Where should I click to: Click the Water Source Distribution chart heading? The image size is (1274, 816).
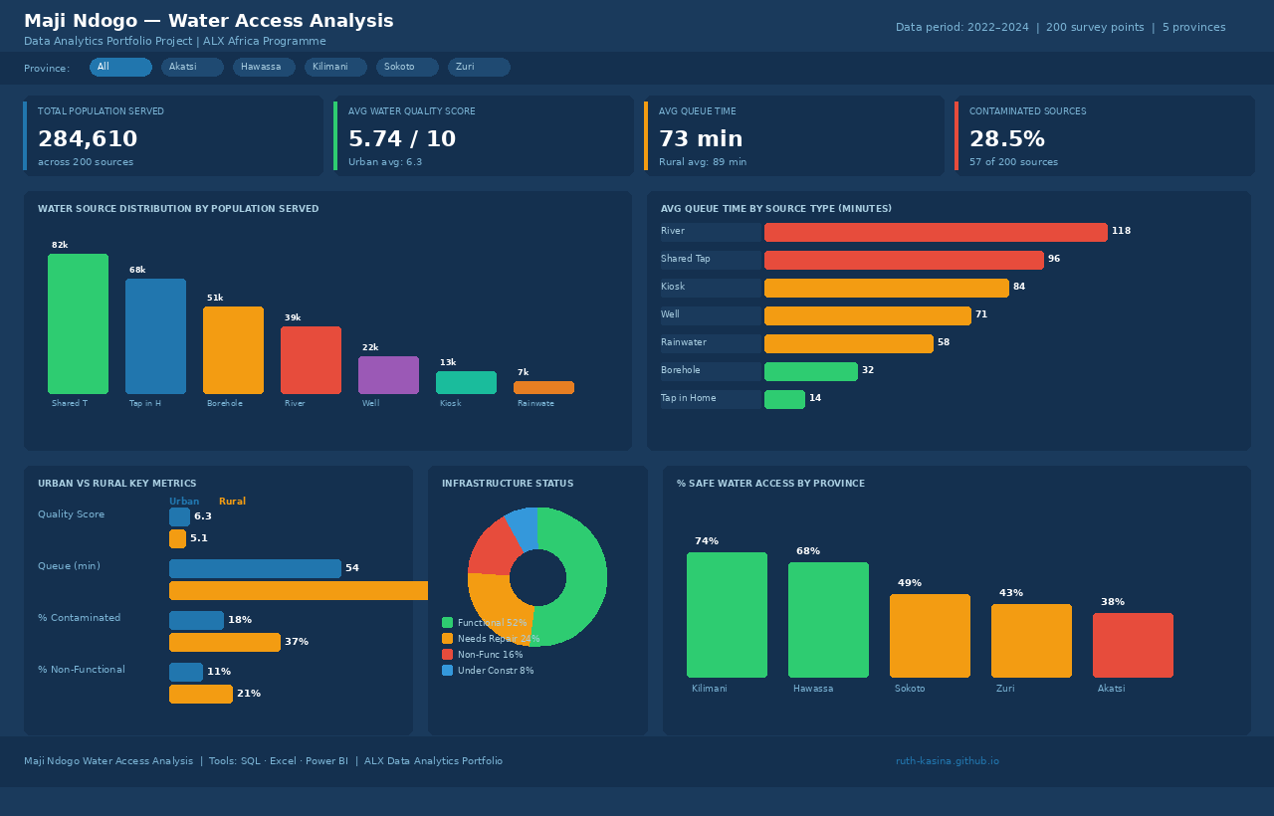pyautogui.click(x=178, y=209)
